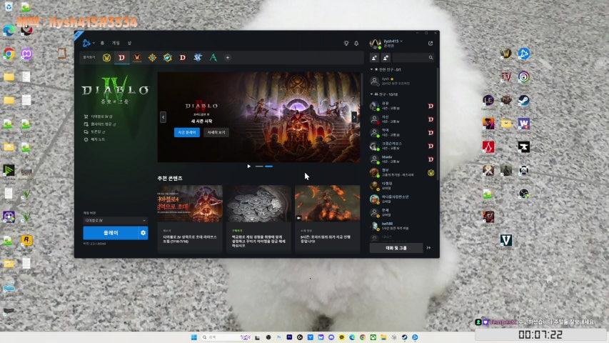Open the green A game icon

(x=213, y=58)
